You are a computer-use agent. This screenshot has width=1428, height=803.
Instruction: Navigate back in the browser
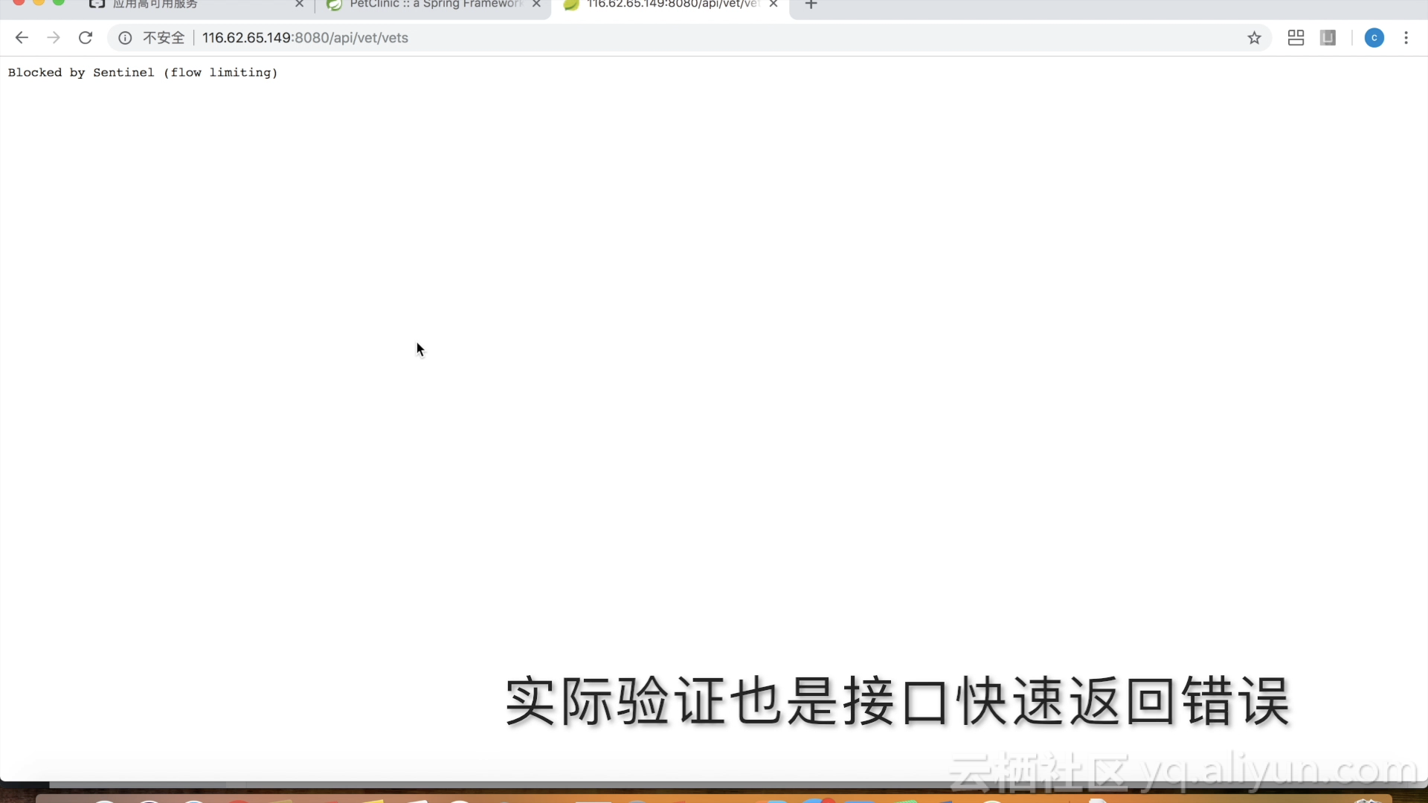coord(21,37)
